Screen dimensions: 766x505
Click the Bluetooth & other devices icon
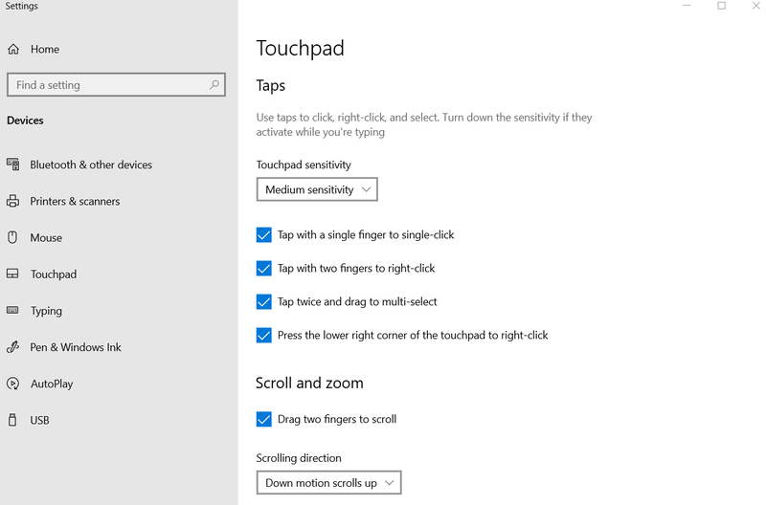[x=13, y=165]
